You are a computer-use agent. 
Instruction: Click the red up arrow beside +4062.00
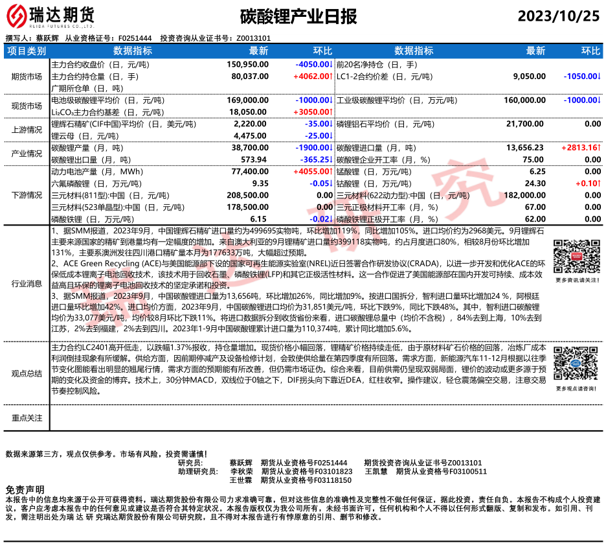point(331,76)
